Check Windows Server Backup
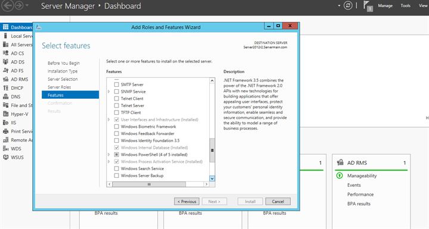429x229 pixels. [117, 175]
